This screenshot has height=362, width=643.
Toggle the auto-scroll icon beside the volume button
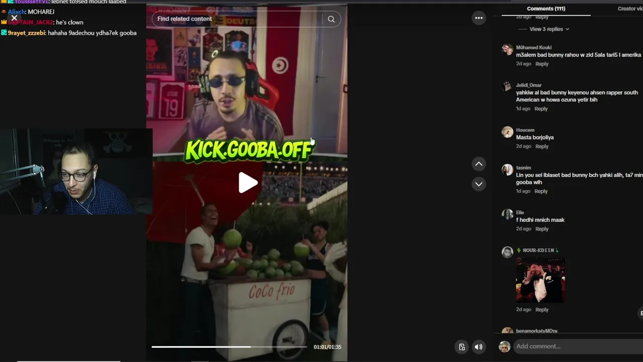(x=462, y=346)
